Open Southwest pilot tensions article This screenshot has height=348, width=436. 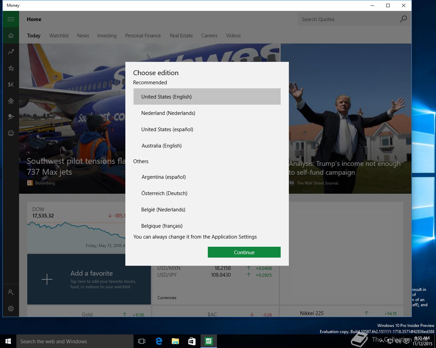click(x=72, y=119)
